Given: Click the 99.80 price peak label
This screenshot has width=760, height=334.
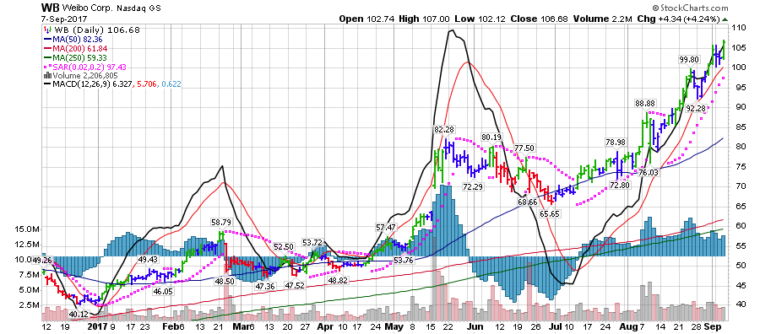Looking at the screenshot, I should (x=689, y=60).
